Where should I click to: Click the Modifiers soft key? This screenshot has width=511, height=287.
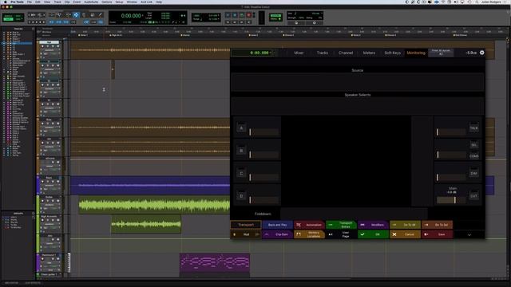373,225
